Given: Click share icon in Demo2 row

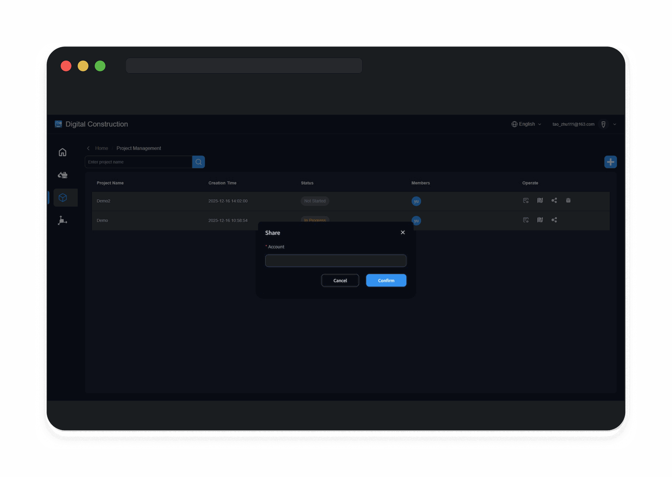Looking at the screenshot, I should pos(554,201).
